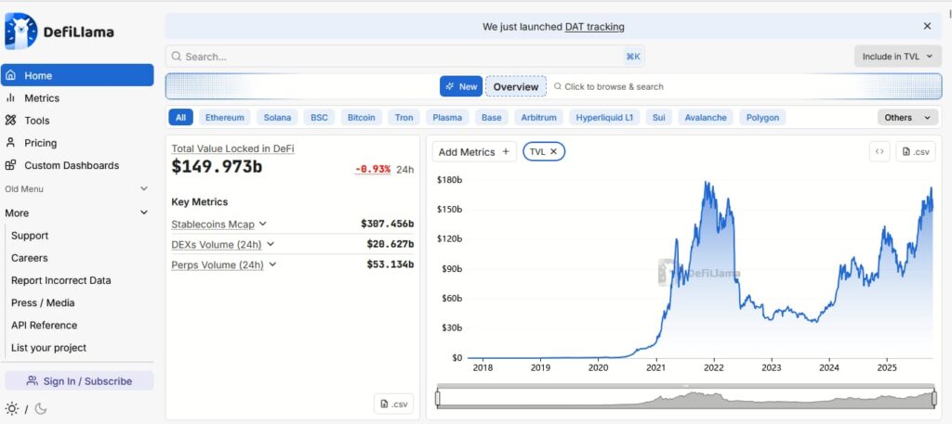Expand the Stablecoins Mcap metric
The height and width of the screenshot is (424, 952).
coord(263,224)
